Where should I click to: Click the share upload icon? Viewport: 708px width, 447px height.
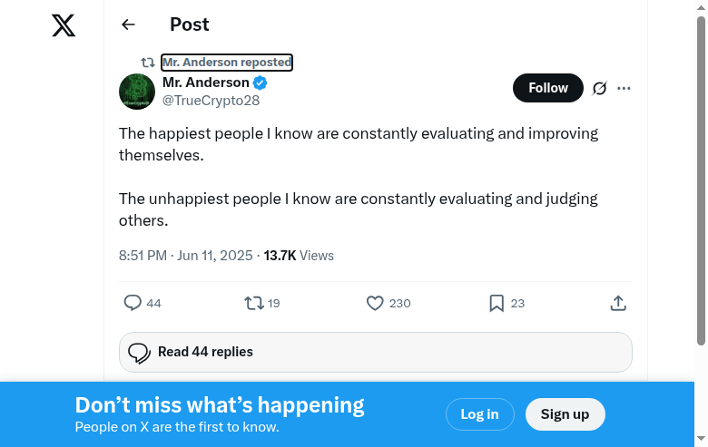click(618, 303)
